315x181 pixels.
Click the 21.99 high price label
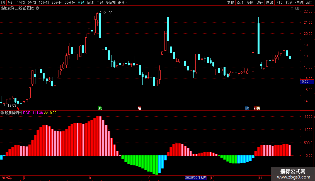point(108,13)
